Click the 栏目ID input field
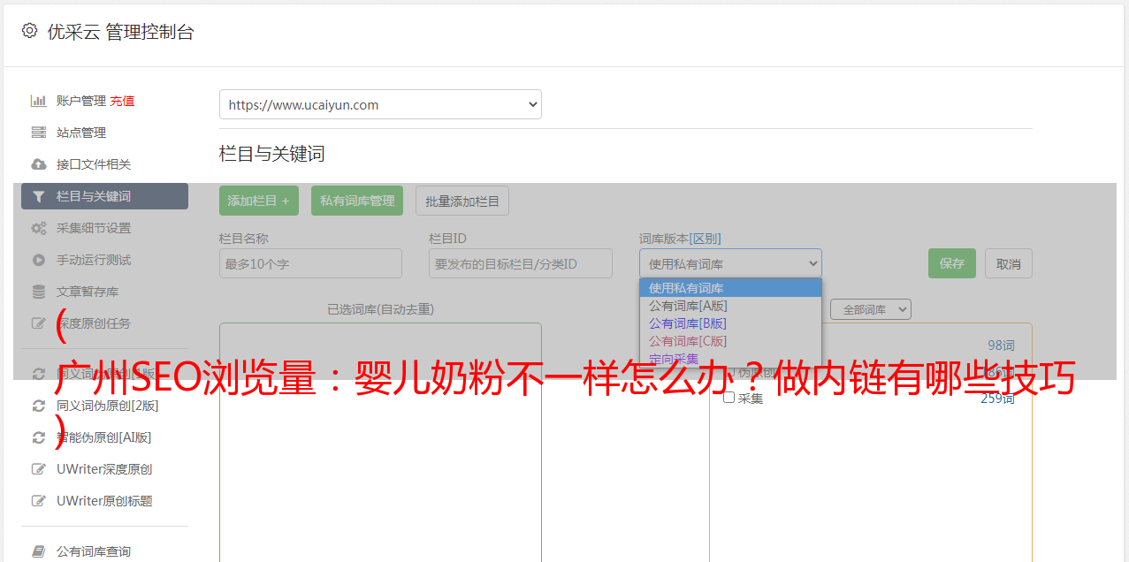 521,263
